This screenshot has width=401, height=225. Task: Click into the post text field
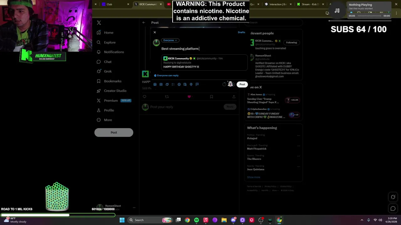(x=204, y=49)
